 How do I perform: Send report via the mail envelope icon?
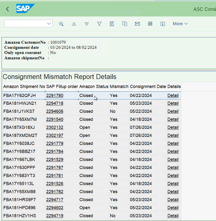click(138, 24)
